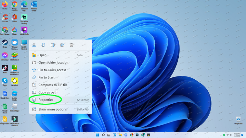Select the Google Chrome desktop shortcut
This screenshot has width=246, height=138.
[14, 6]
